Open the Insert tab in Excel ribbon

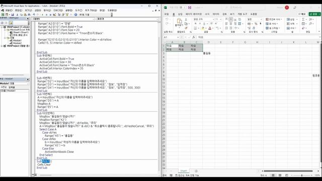180,14
